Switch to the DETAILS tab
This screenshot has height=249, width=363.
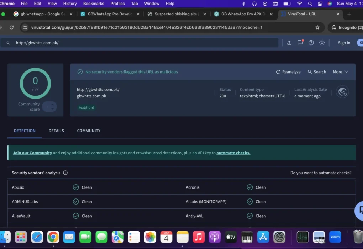[56, 131]
